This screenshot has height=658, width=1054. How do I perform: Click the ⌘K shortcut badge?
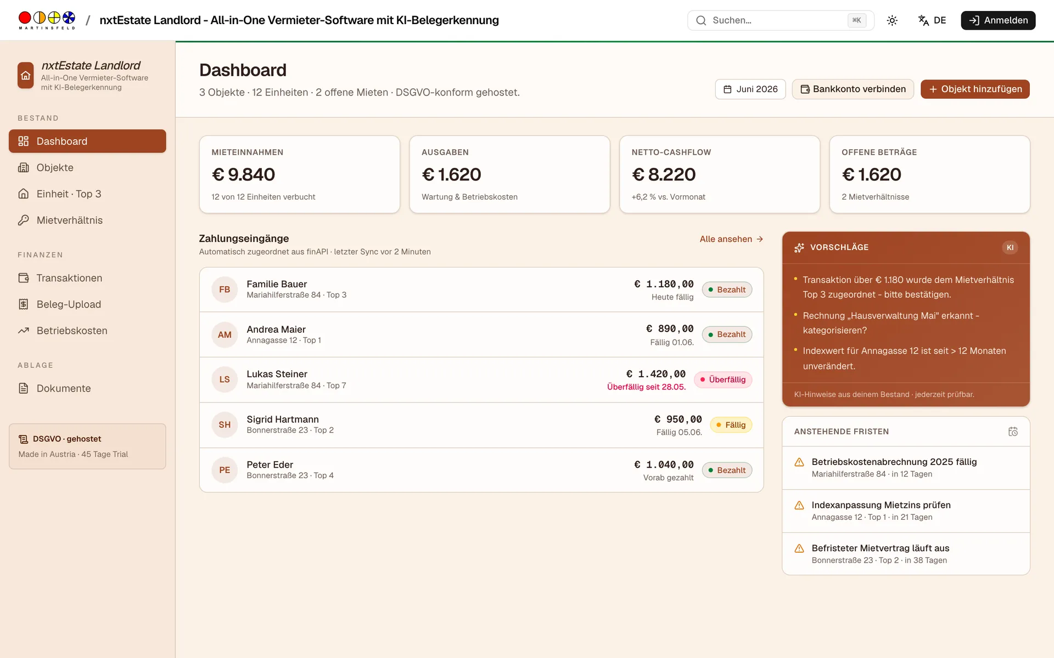856,20
